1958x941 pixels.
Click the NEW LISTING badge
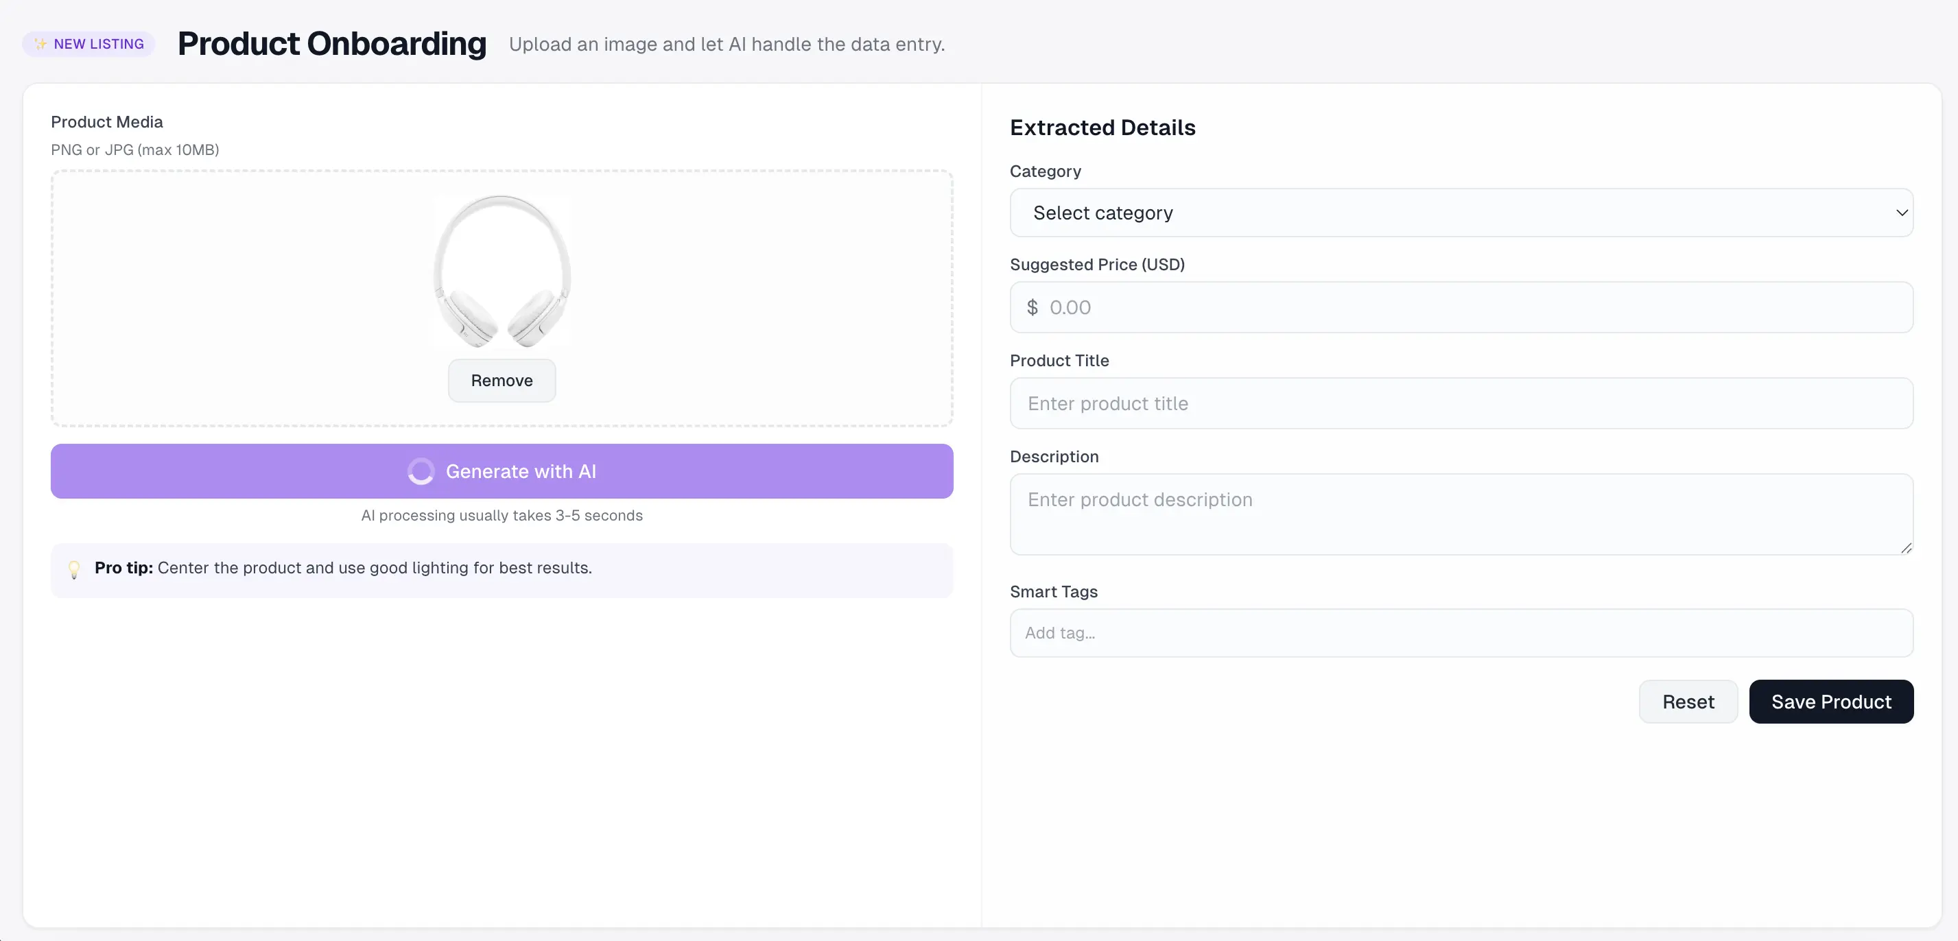pos(89,43)
